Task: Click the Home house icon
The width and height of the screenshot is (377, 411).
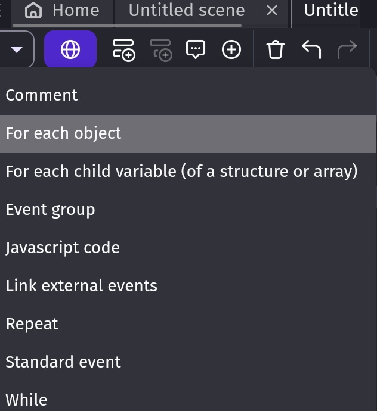Action: [x=33, y=11]
